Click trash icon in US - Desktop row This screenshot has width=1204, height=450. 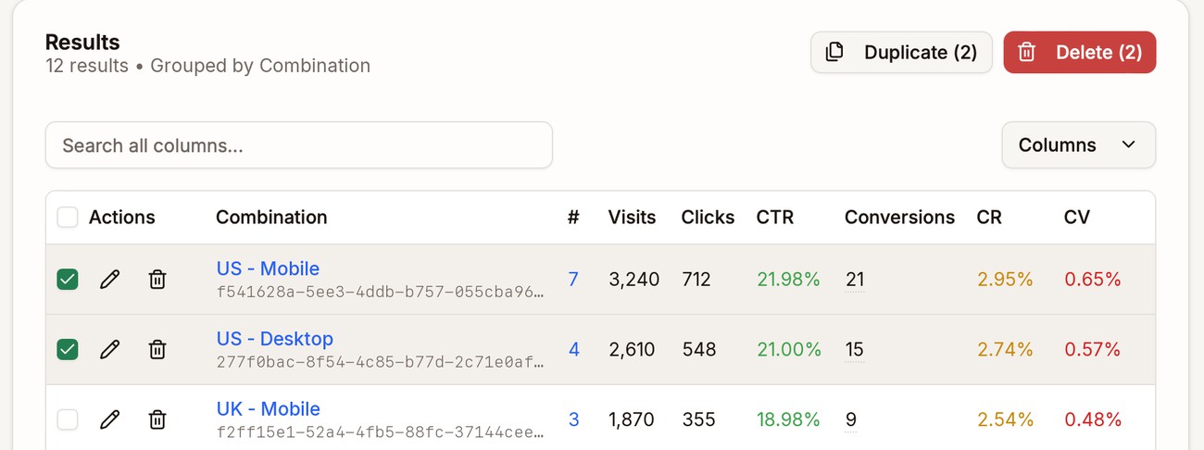click(x=157, y=349)
